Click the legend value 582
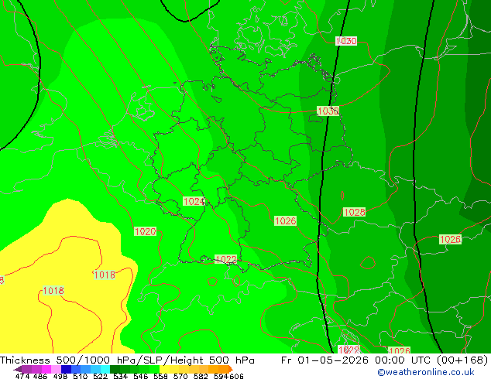This screenshot has height=379, width=491. click(201, 376)
